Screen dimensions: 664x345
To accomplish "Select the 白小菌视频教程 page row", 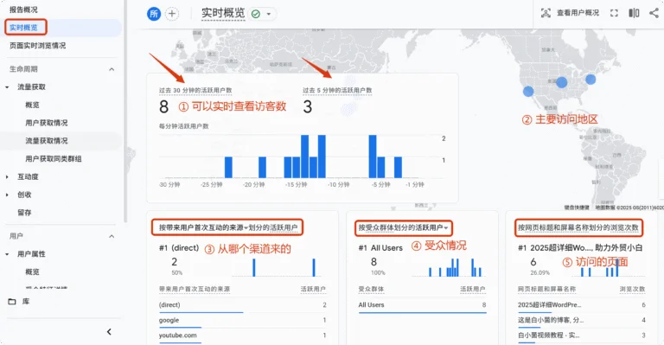I will click(x=581, y=335).
